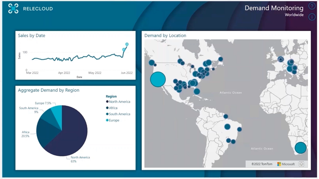Click Demand by Location title
This screenshot has width=319, height=179.
(x=165, y=35)
